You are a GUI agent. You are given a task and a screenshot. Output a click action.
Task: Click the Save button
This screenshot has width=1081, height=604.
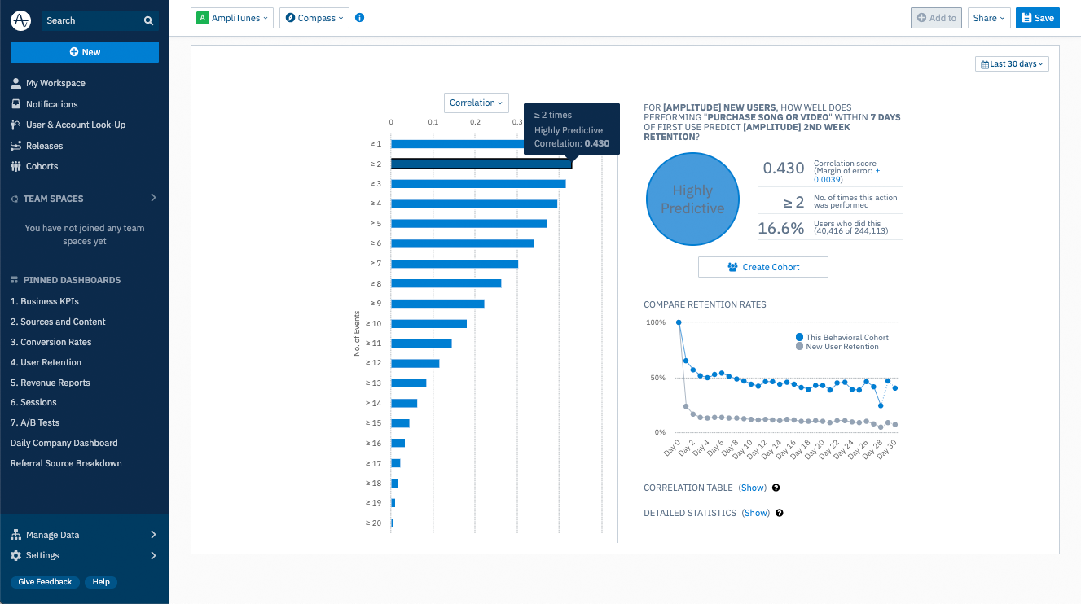pyautogui.click(x=1038, y=18)
